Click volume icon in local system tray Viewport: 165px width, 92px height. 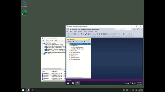pos(127,90)
